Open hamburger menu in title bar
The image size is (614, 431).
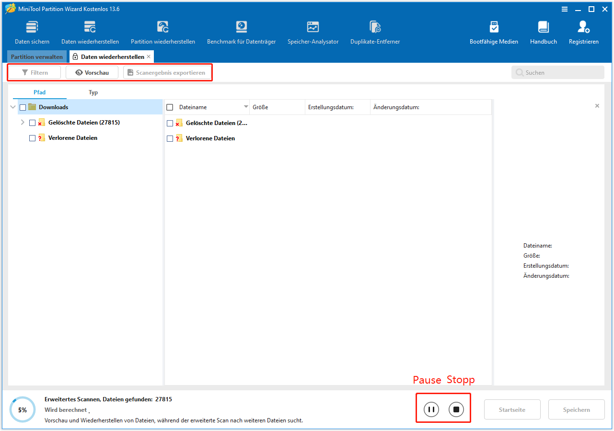click(x=565, y=9)
